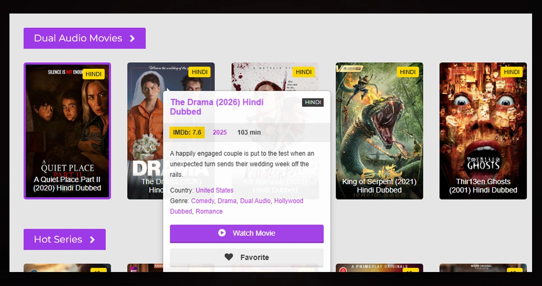Viewport: 542px width, 286px height.
Task: Click the play icon in Watch Movie
Action: coord(222,233)
